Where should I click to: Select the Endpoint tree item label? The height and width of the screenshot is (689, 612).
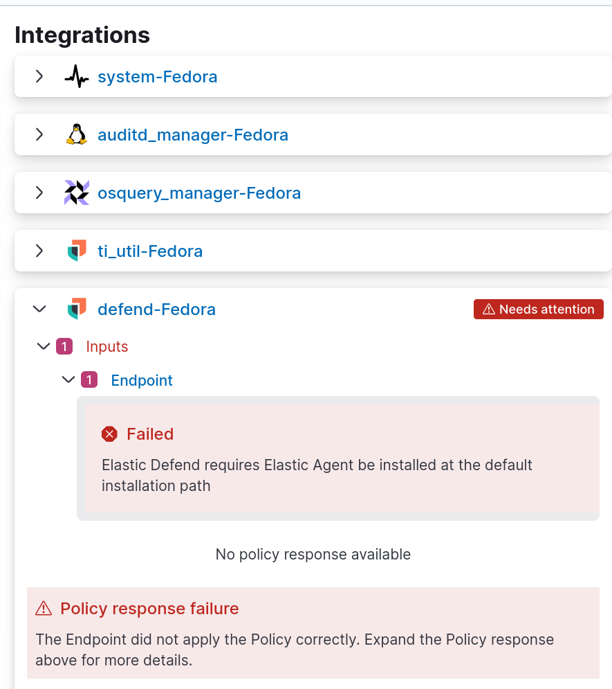[142, 380]
